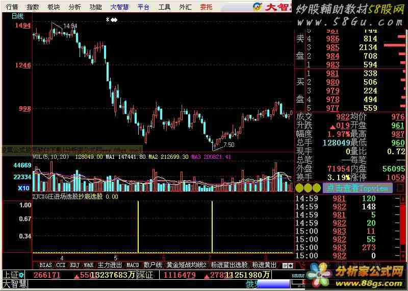The height and width of the screenshot is (291, 408).
Task: Click the 总手 value 128049
Action: point(336,143)
